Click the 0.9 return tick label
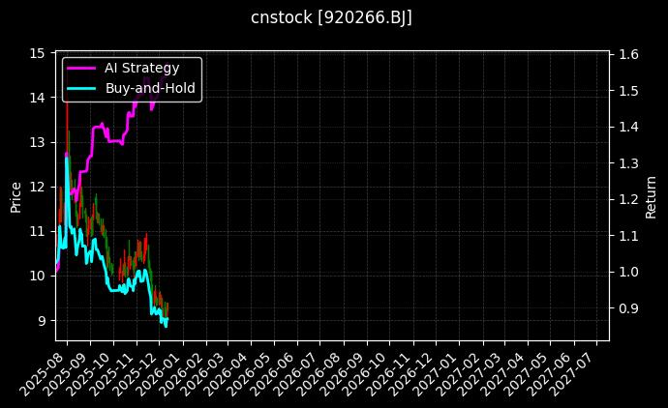Image resolution: width=668 pixels, height=408 pixels. (x=627, y=308)
